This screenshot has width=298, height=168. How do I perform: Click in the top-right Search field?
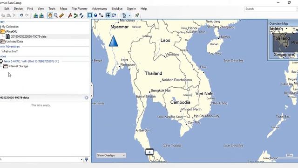tap(271, 9)
